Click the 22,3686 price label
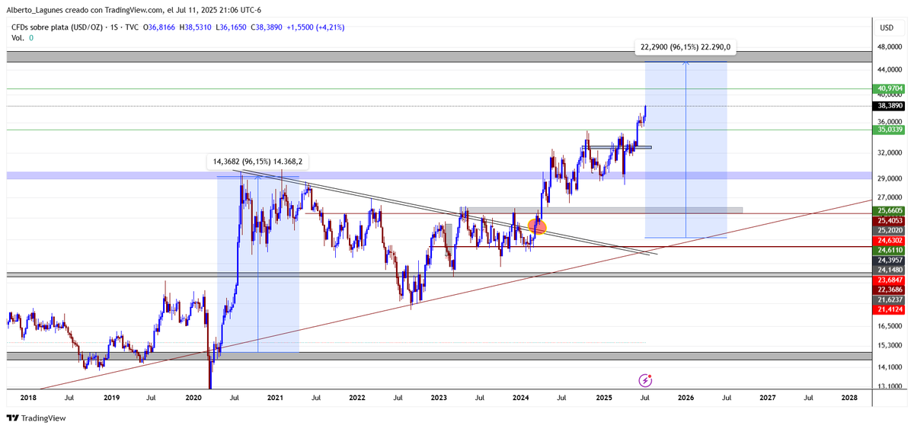The image size is (914, 429). point(890,290)
